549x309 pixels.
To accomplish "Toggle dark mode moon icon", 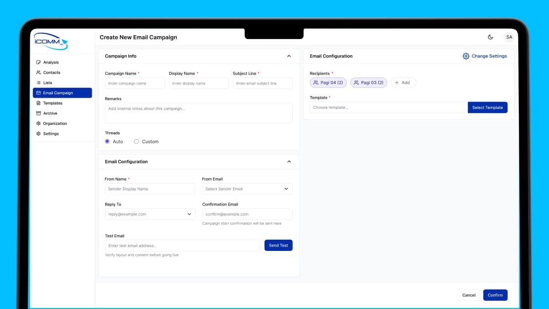I will pyautogui.click(x=490, y=37).
